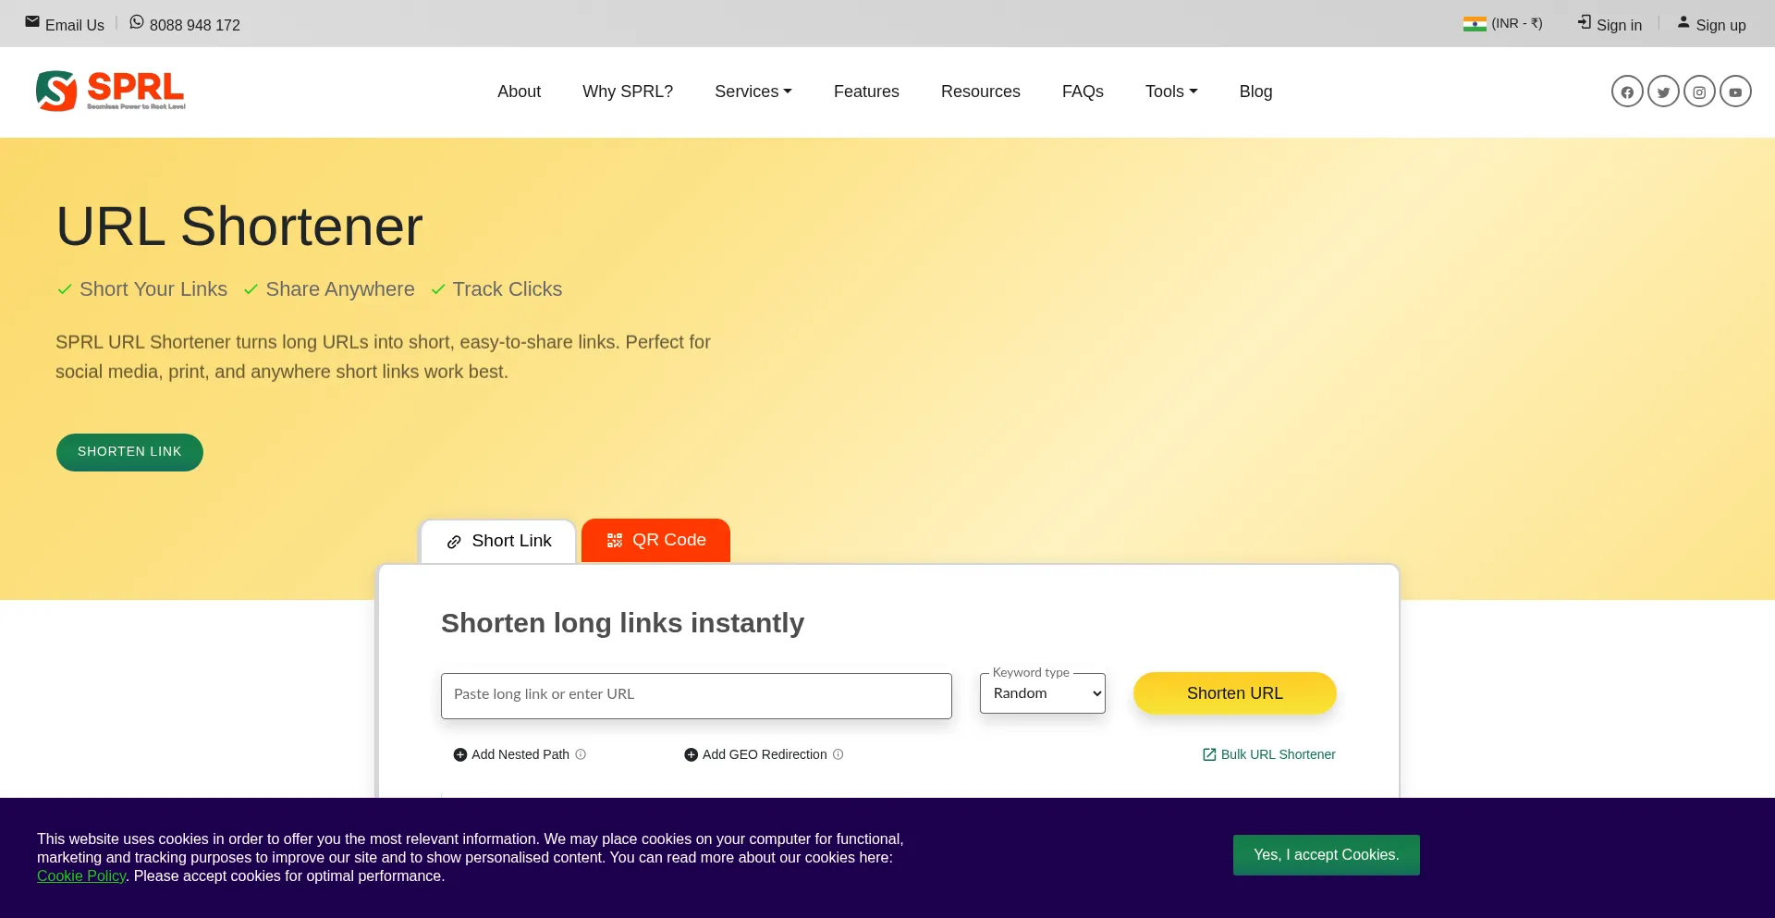Click the info icon beside Add GEO Redirection
The height and width of the screenshot is (918, 1775).
click(839, 754)
